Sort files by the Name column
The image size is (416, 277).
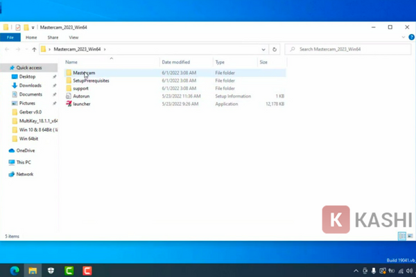point(71,62)
